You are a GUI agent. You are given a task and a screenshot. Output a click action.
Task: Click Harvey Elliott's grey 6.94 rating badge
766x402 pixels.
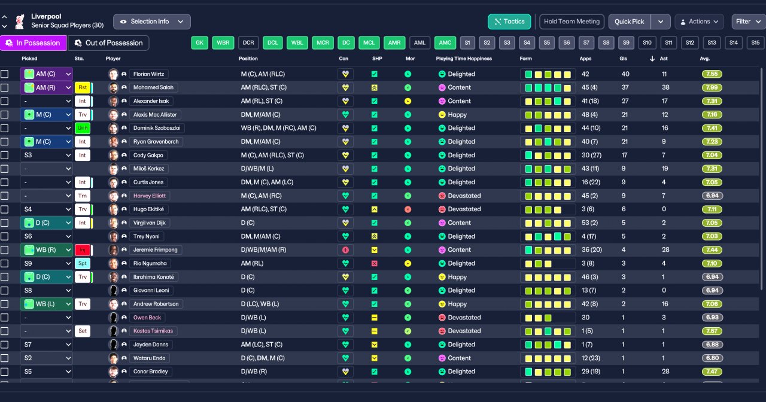712,196
